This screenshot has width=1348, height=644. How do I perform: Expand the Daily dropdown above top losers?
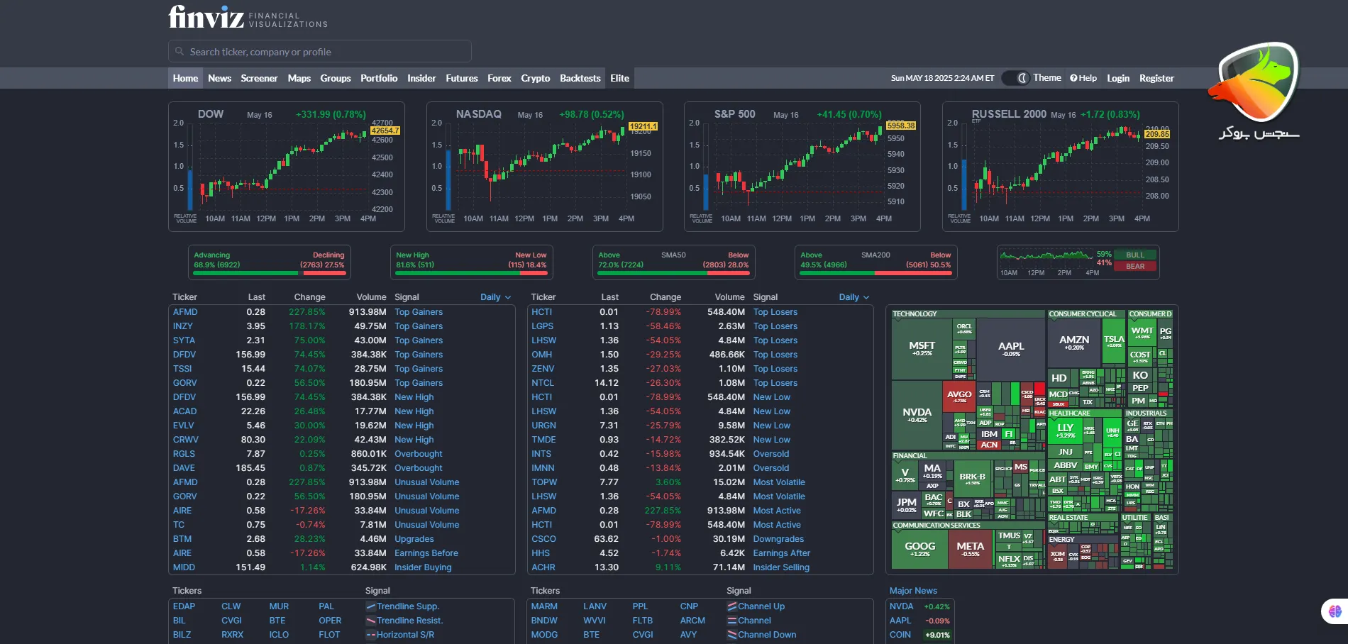pos(853,297)
